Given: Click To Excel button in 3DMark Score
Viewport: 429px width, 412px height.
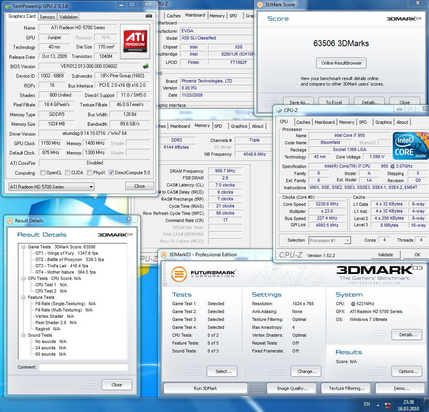Looking at the screenshot, I should click(334, 102).
